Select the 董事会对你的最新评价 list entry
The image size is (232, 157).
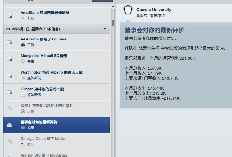(x=57, y=125)
